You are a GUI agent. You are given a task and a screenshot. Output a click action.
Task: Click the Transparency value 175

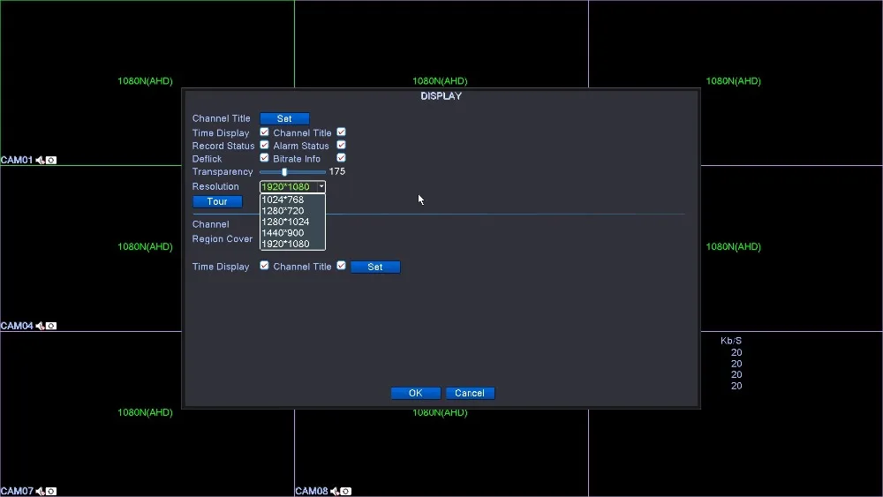click(337, 171)
